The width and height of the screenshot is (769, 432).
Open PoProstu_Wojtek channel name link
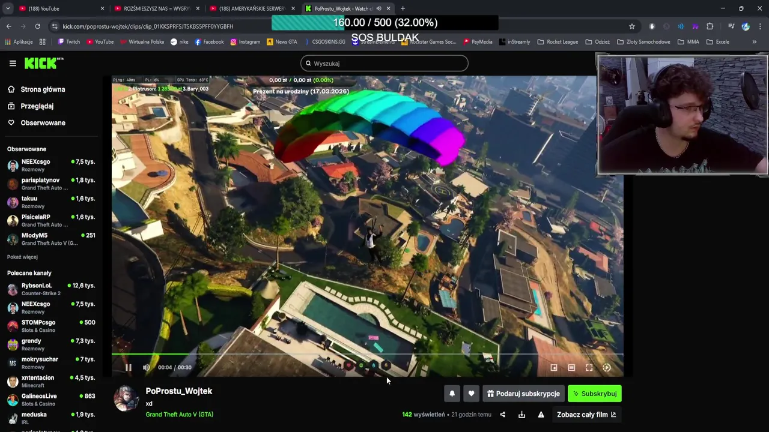[178, 391]
